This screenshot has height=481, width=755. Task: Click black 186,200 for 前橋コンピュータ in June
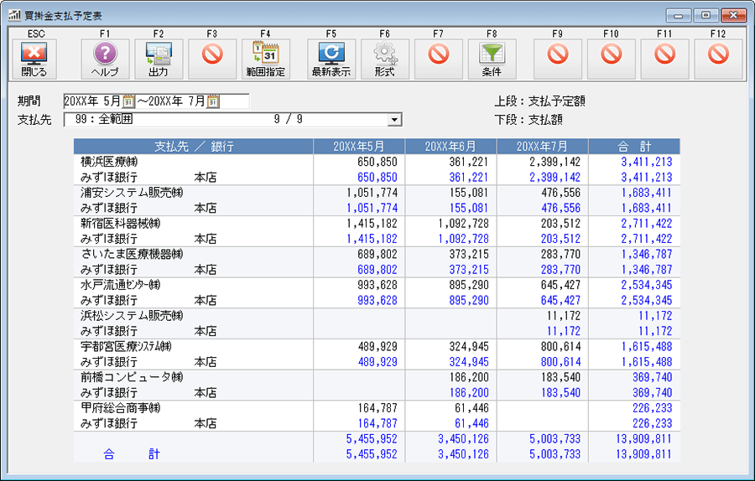469,378
